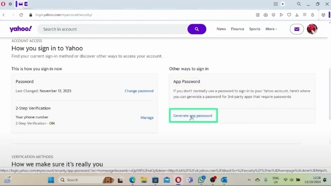
Task: Open the ad blocker shield icon
Action: 273,15
